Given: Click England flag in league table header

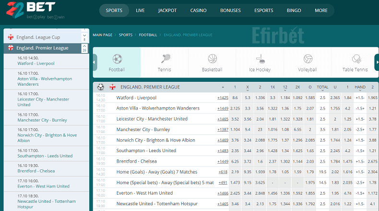Looking at the screenshot, I should click(x=112, y=87).
